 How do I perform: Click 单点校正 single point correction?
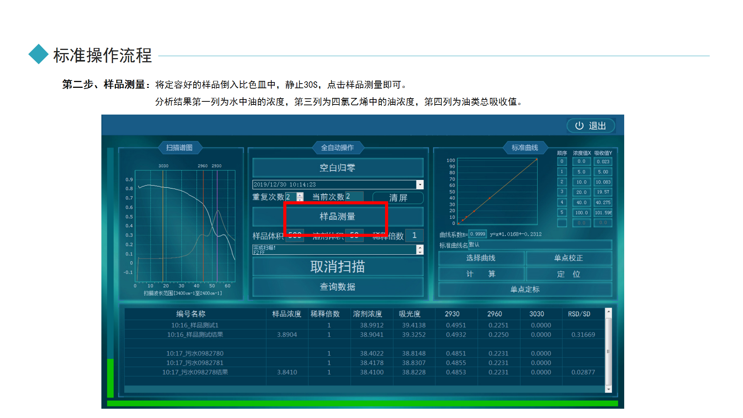[x=568, y=258]
